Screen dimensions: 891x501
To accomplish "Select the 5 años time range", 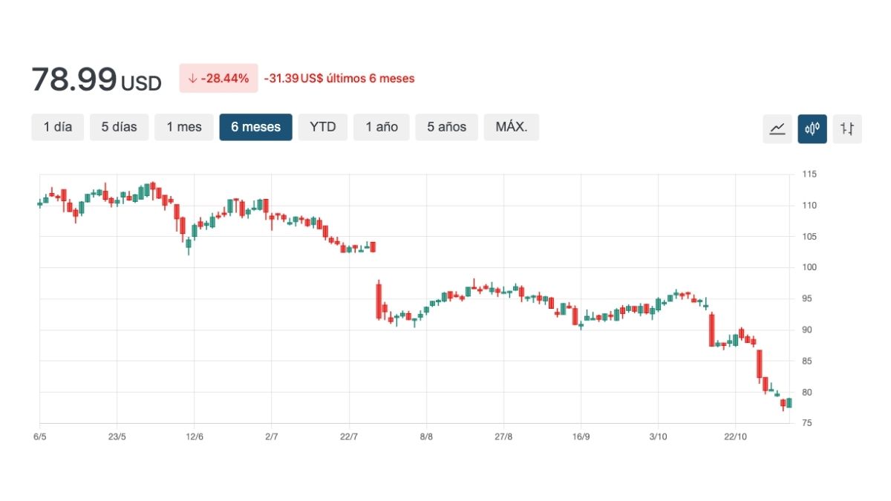I will (x=446, y=127).
